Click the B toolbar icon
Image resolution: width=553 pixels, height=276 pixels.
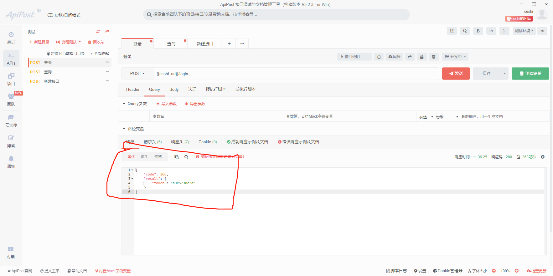coord(478,31)
